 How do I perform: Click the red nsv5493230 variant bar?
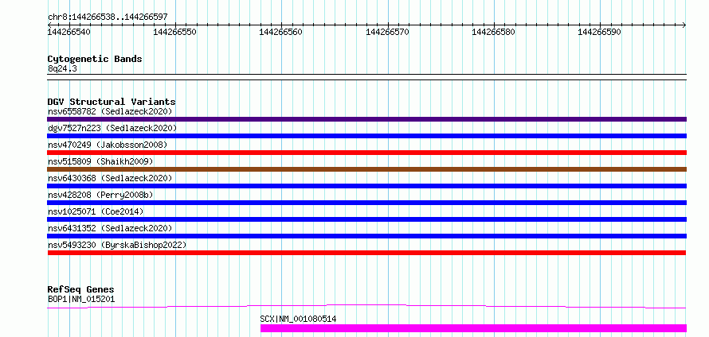coord(366,253)
